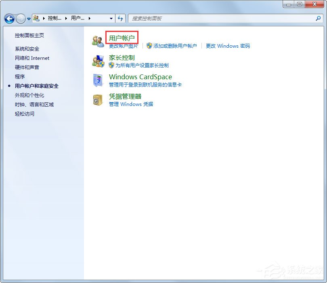
Task: Click the Refresh button in the address bar
Action: click(x=121, y=18)
